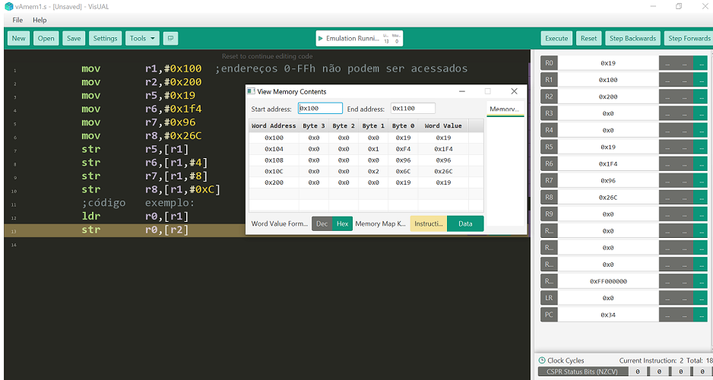This screenshot has height=380, width=713.
Task: Click the layout toggle icon beside Tools
Action: (x=171, y=38)
